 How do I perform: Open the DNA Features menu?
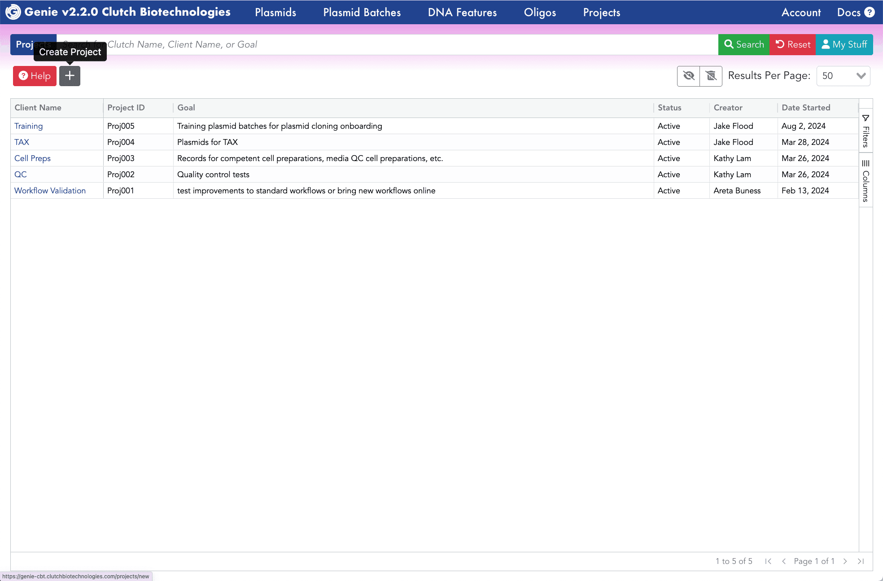(462, 13)
